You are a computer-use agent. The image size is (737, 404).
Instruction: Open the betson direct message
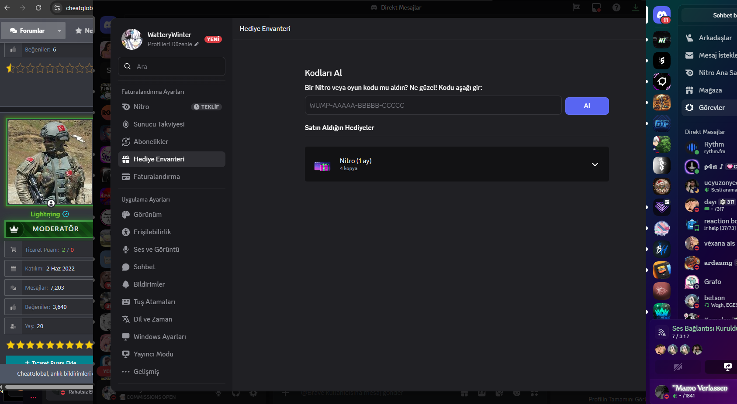pyautogui.click(x=709, y=301)
